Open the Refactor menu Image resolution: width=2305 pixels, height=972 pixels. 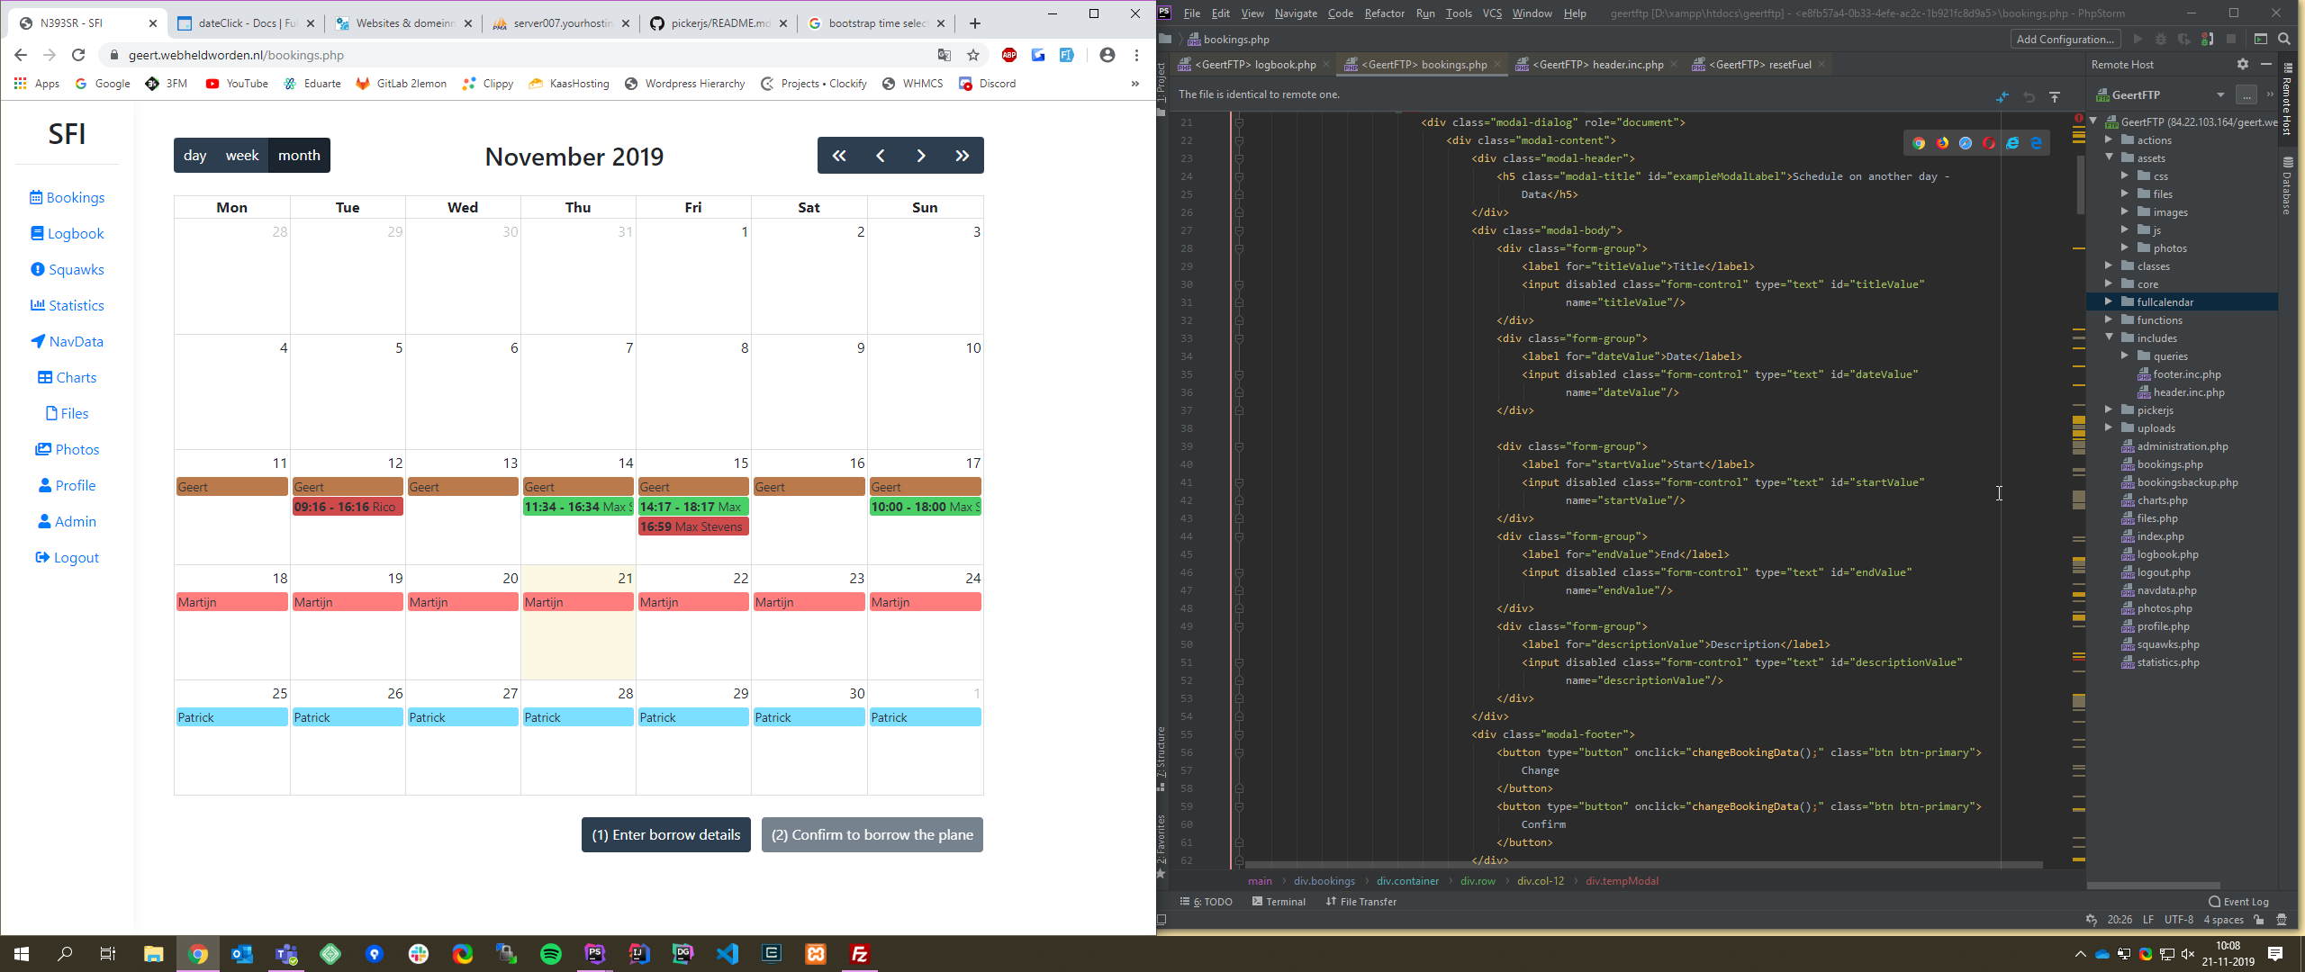tap(1383, 13)
